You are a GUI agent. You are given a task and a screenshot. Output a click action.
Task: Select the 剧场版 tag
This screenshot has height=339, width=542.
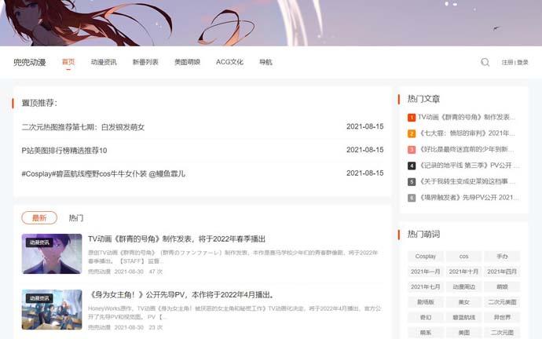click(426, 302)
